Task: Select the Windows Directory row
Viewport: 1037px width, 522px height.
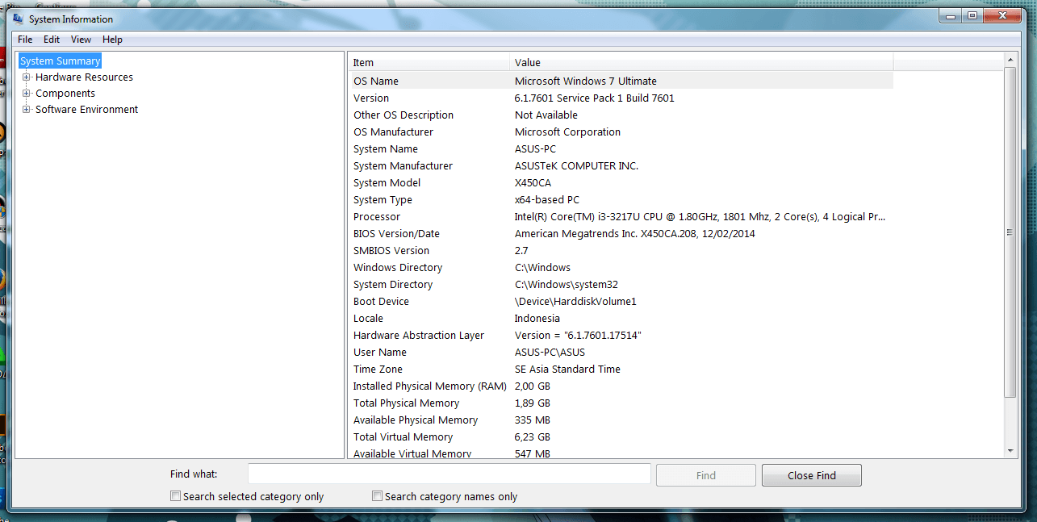Action: click(621, 267)
